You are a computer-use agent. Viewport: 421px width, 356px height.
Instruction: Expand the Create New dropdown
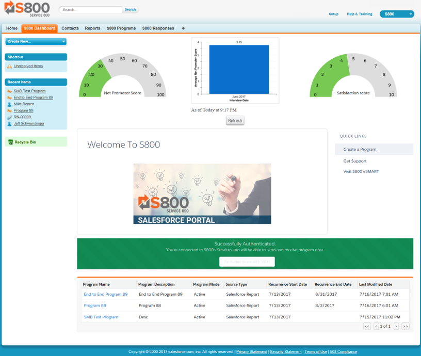pos(36,41)
